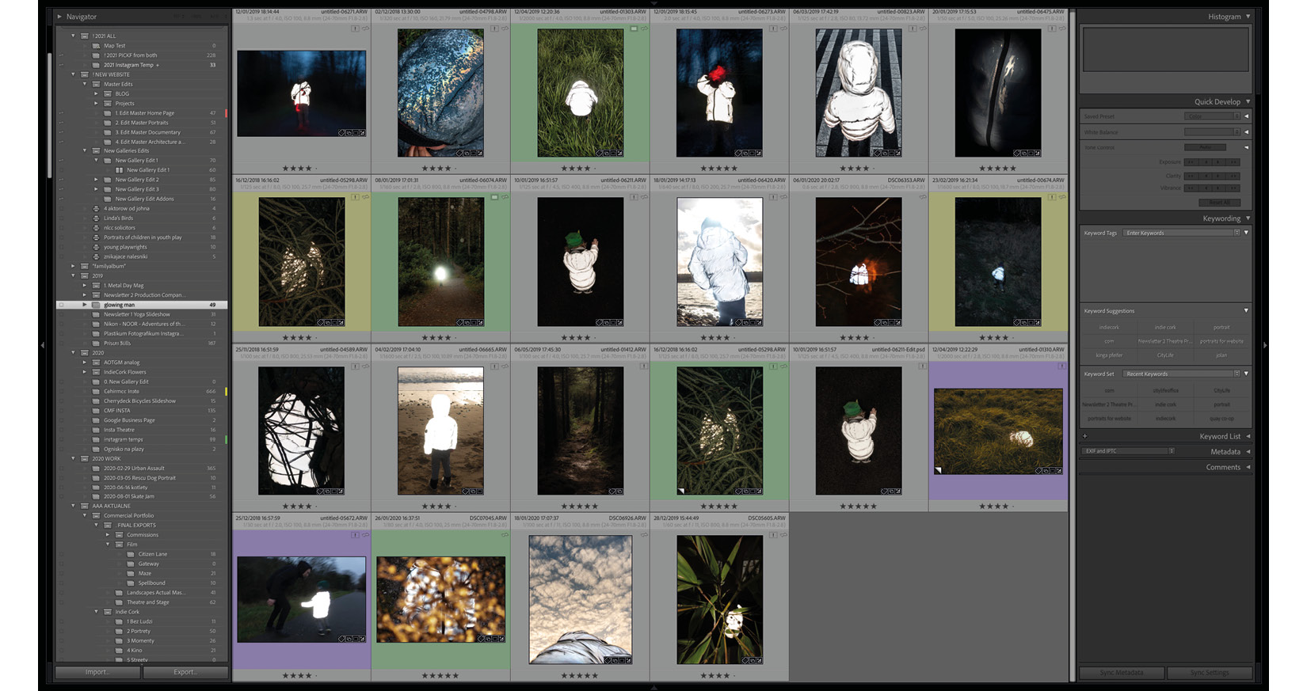1307x691 pixels.
Task: Click the Map Test smart collection icon
Action: (96, 46)
